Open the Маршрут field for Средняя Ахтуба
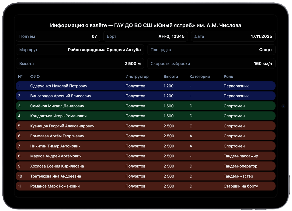Viewport: 292px width, 211px height. pyautogui.click(x=80, y=50)
